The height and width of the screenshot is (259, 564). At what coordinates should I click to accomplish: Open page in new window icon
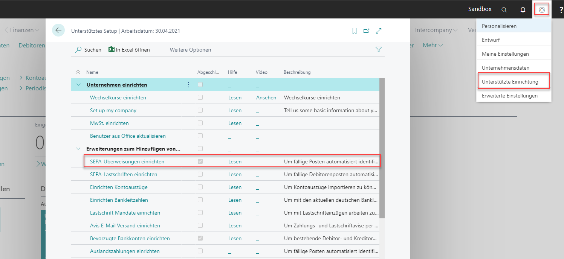tap(366, 31)
